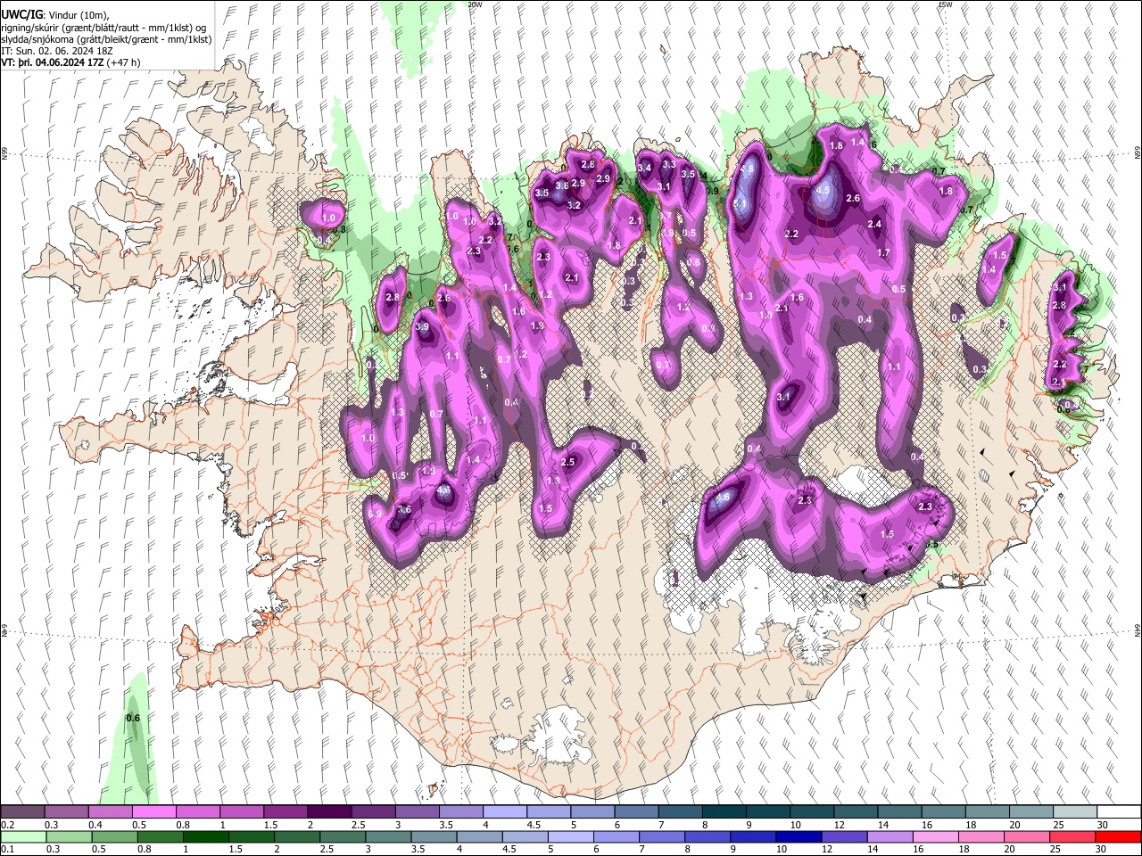This screenshot has height=856, width=1142.
Task: Pick the pale gray 25–30 swatch in top legend row
Action: [1073, 812]
